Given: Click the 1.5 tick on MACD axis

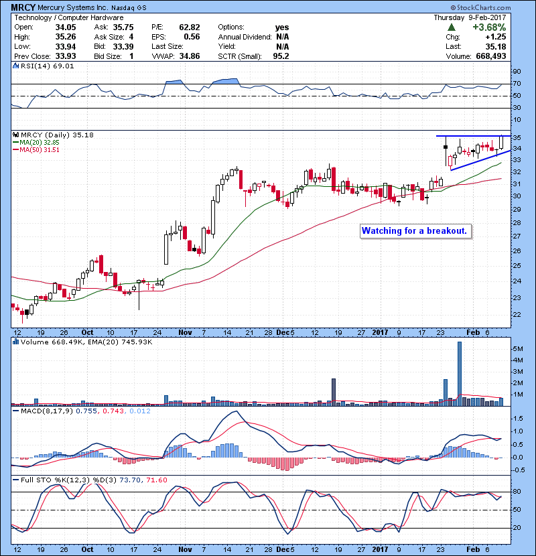Looking at the screenshot, I should point(518,419).
